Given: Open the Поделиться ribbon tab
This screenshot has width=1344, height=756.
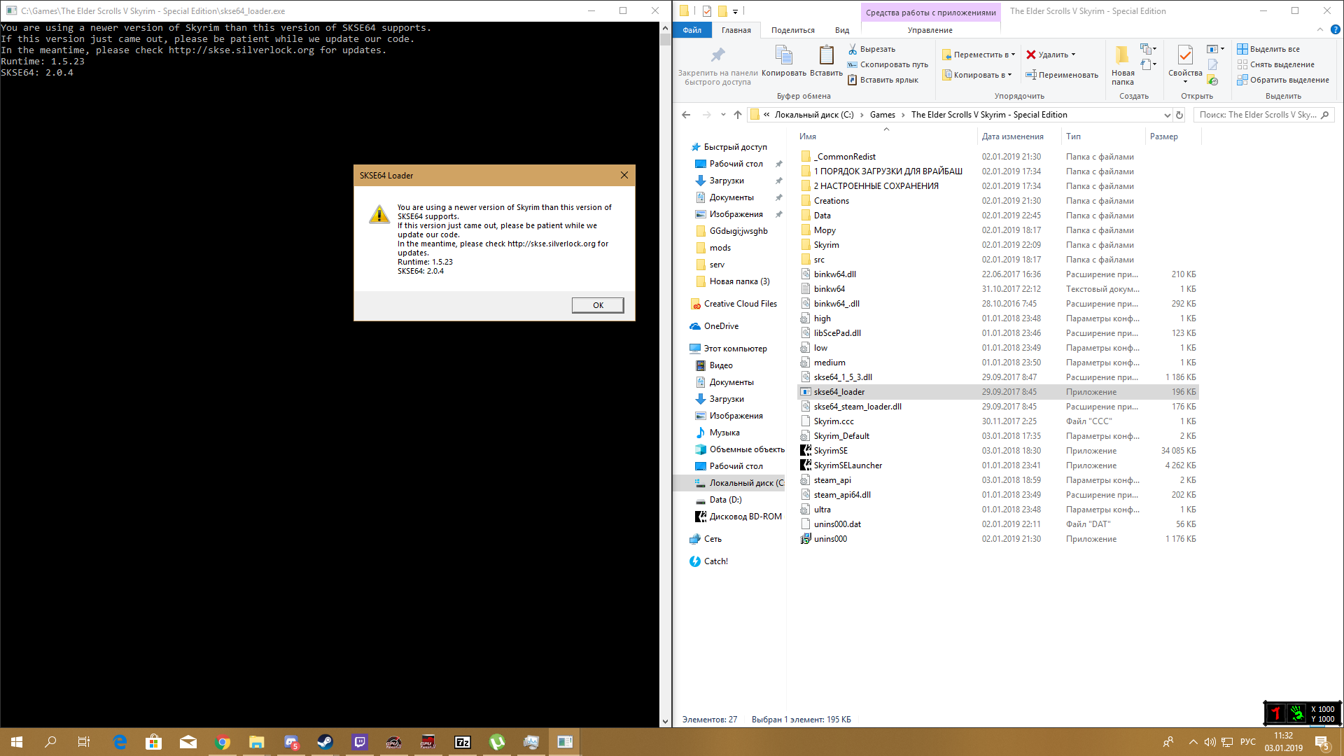Looking at the screenshot, I should point(792,30).
